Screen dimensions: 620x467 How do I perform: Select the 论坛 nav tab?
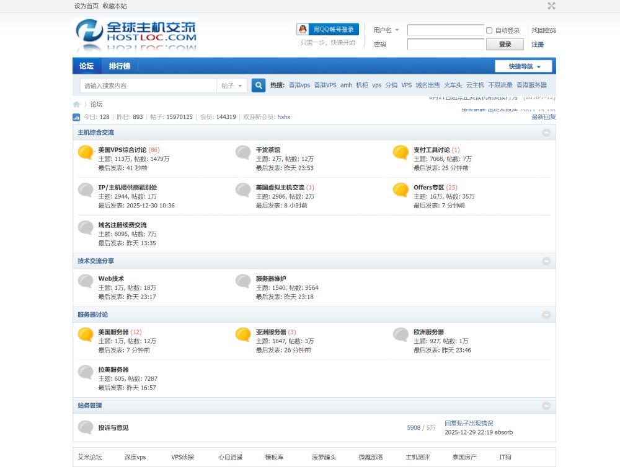point(86,66)
